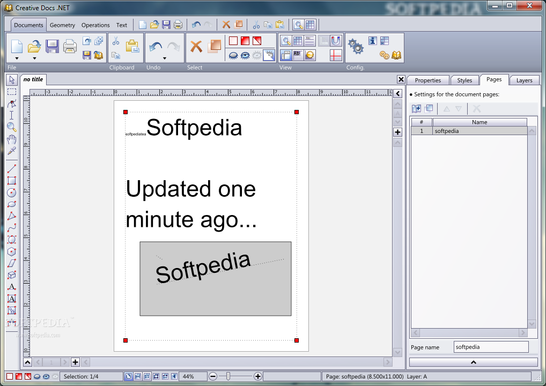Click the up-chevron button at bottom left of canvas
This screenshot has width=546, height=386.
point(27,362)
